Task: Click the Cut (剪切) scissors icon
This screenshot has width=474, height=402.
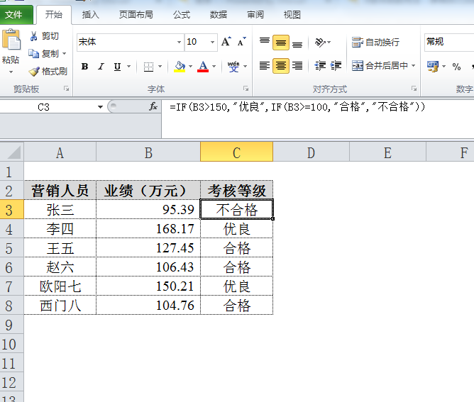Action: point(33,36)
